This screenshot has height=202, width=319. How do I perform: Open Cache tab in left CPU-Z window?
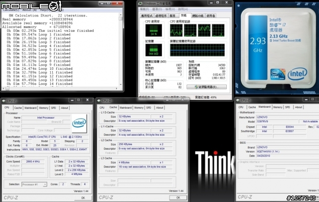pos(18,108)
